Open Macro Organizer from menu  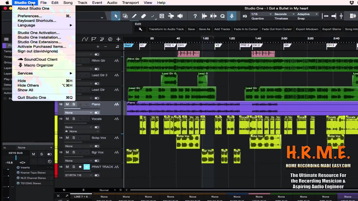(39, 65)
